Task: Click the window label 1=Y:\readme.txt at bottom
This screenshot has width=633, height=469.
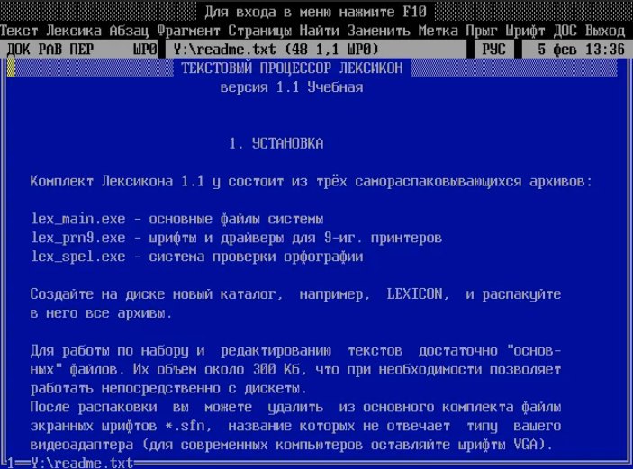Action: [x=68, y=463]
